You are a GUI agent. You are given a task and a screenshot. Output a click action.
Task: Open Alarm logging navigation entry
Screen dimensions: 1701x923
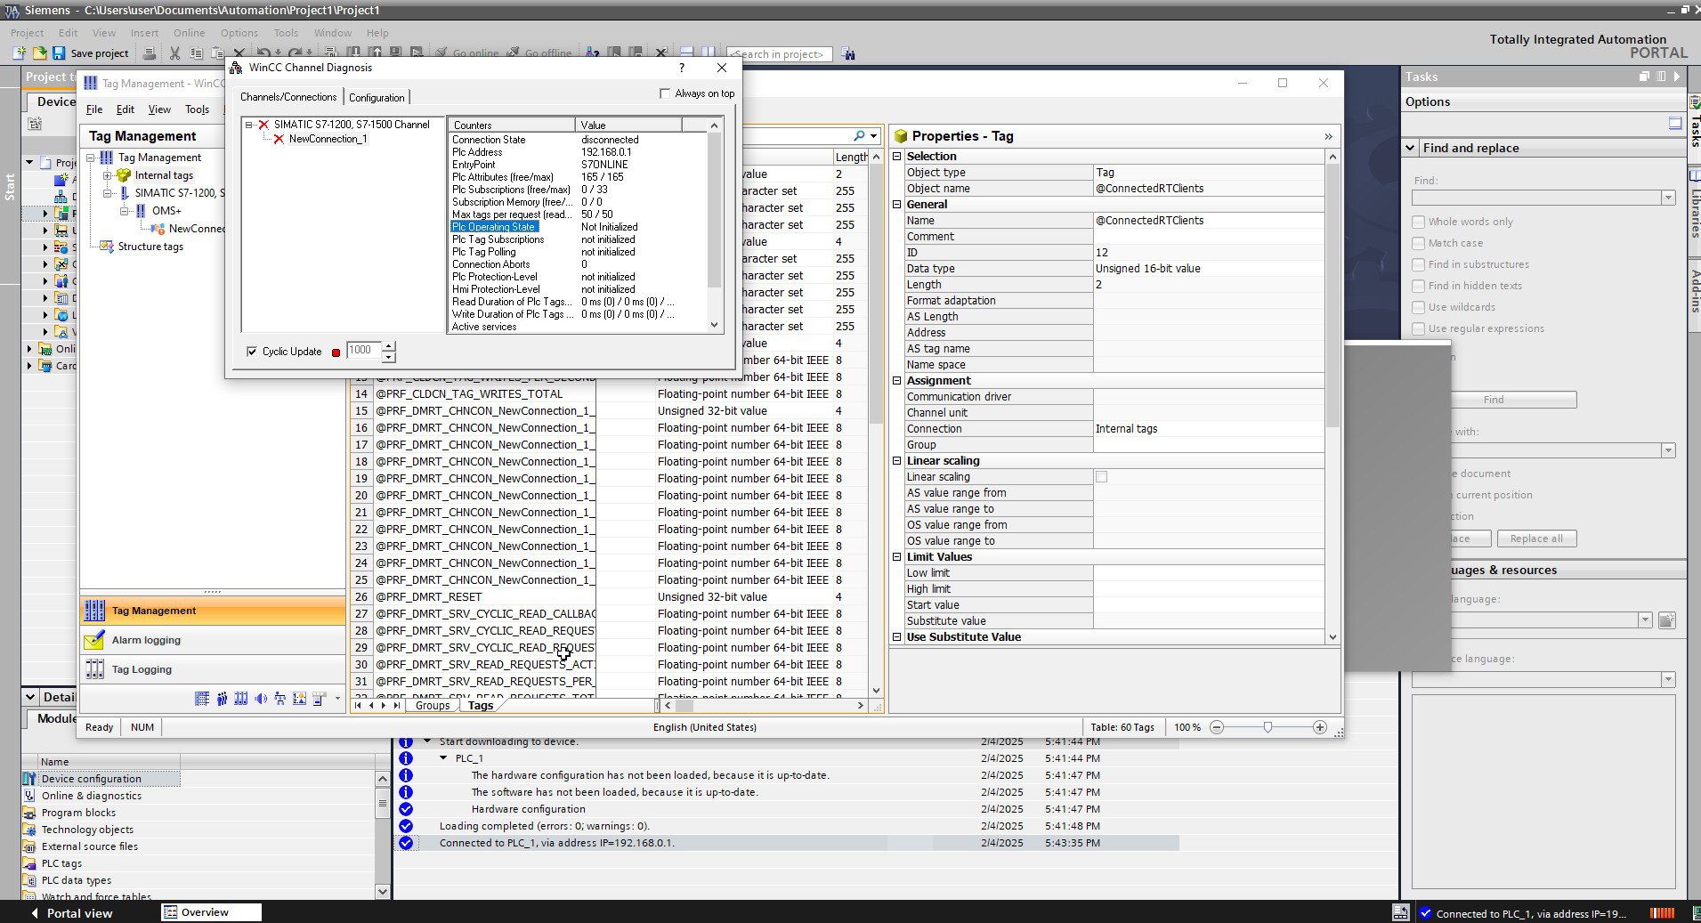click(x=213, y=640)
